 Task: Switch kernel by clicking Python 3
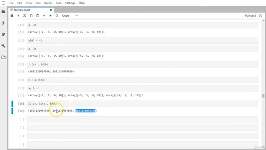coord(250,16)
